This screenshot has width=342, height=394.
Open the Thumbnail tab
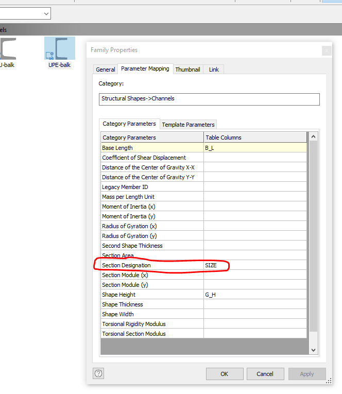[x=187, y=70]
